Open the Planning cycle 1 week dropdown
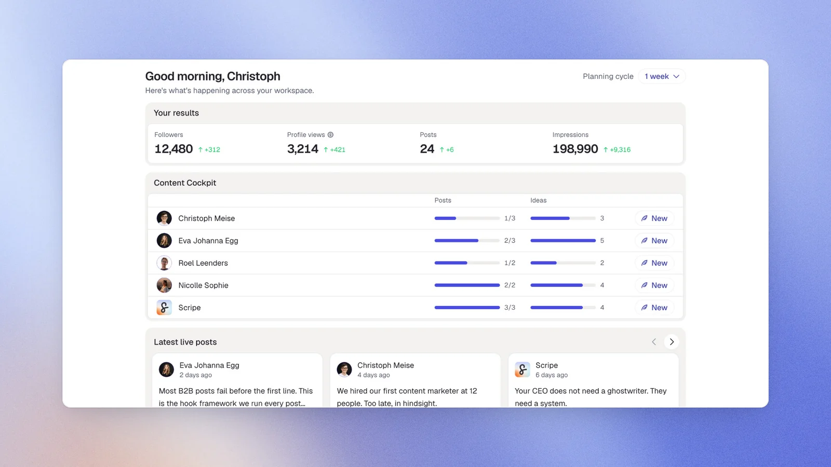The height and width of the screenshot is (467, 831). tap(662, 76)
